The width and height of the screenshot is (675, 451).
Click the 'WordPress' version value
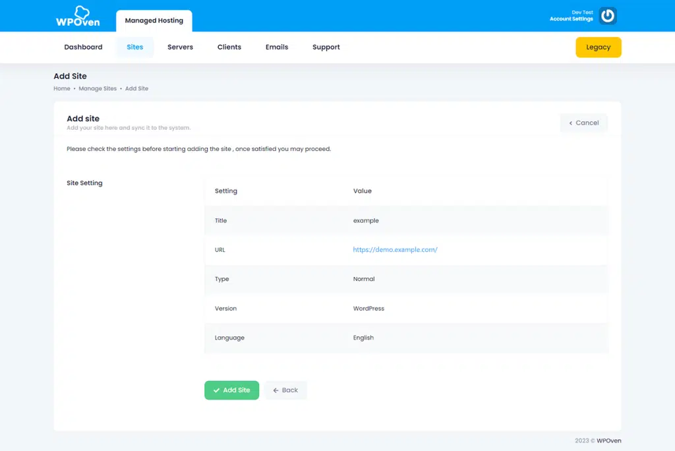368,309
